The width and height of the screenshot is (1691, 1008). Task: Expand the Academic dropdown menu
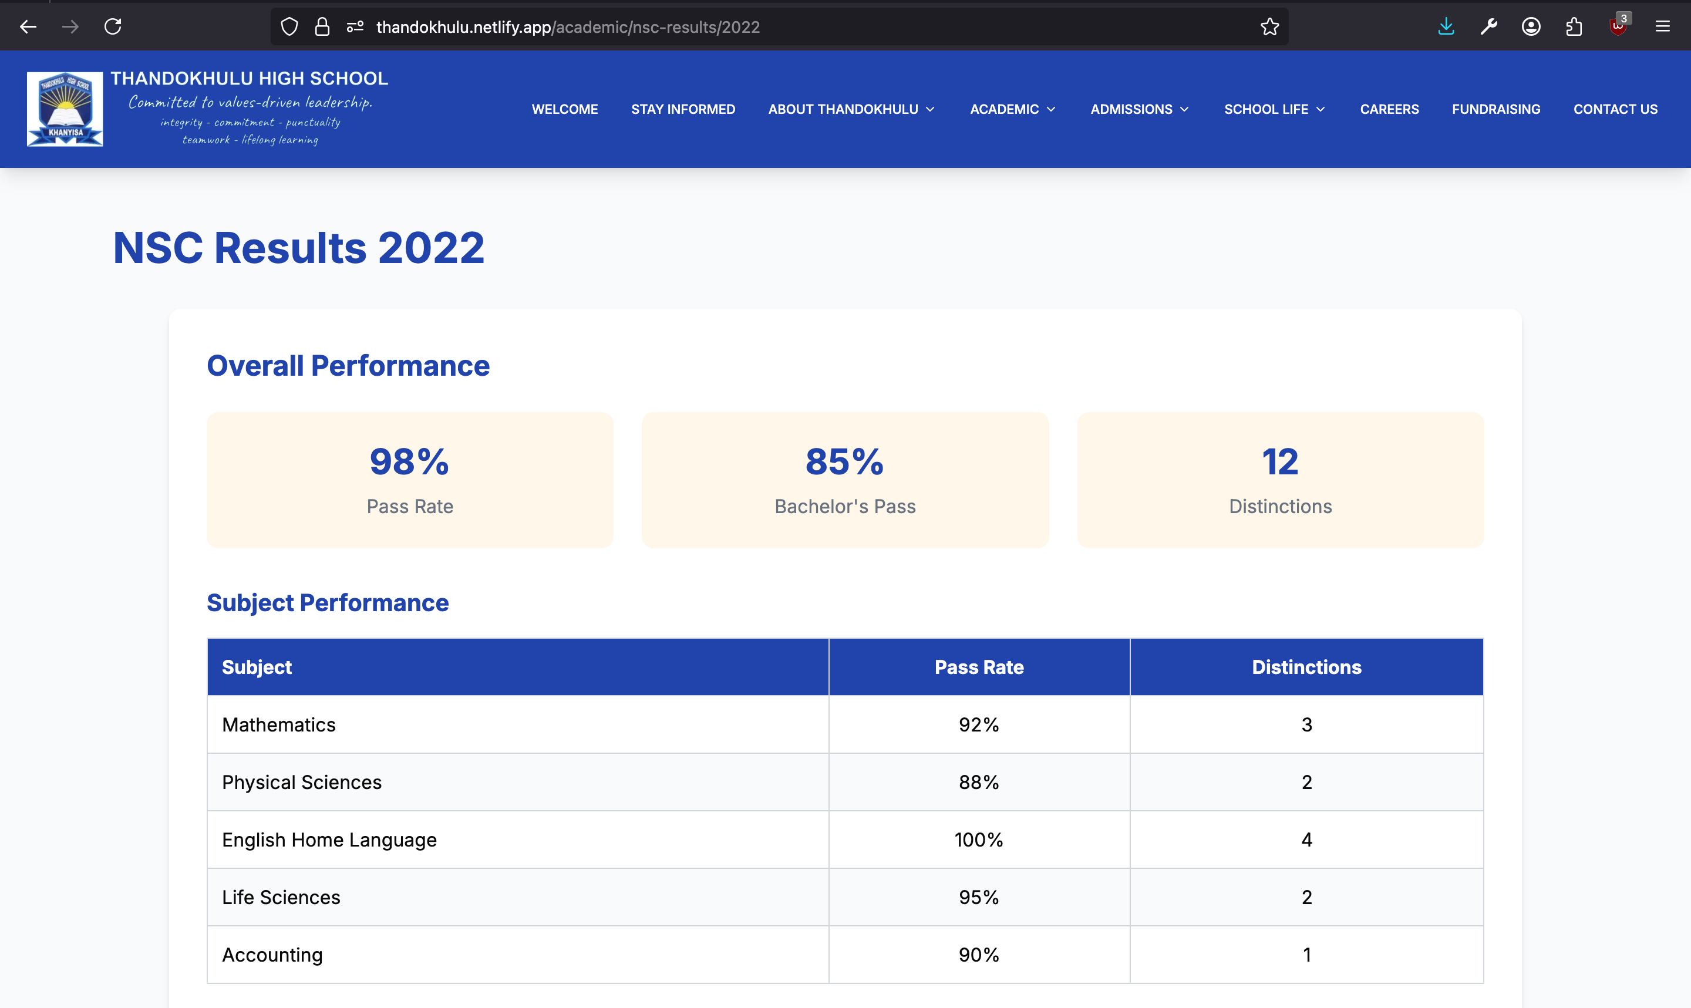point(1013,109)
